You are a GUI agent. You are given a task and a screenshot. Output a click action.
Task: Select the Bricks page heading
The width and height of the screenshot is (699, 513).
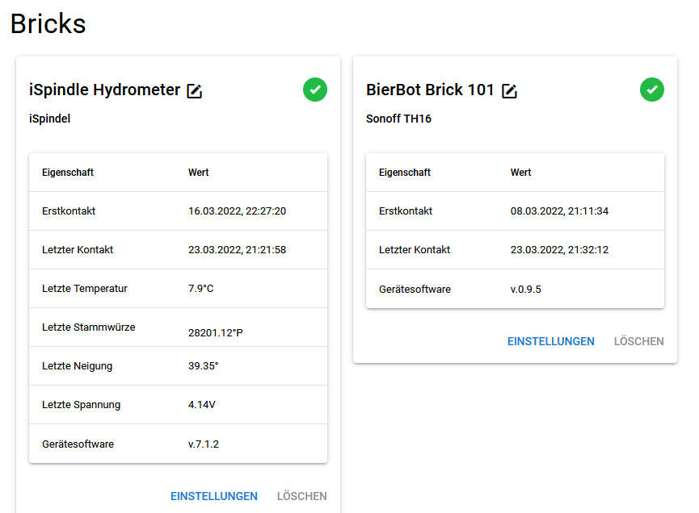click(x=48, y=23)
